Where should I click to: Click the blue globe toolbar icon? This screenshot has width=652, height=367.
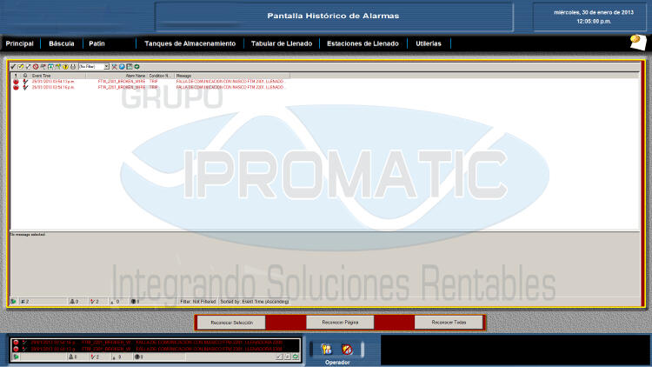click(122, 67)
